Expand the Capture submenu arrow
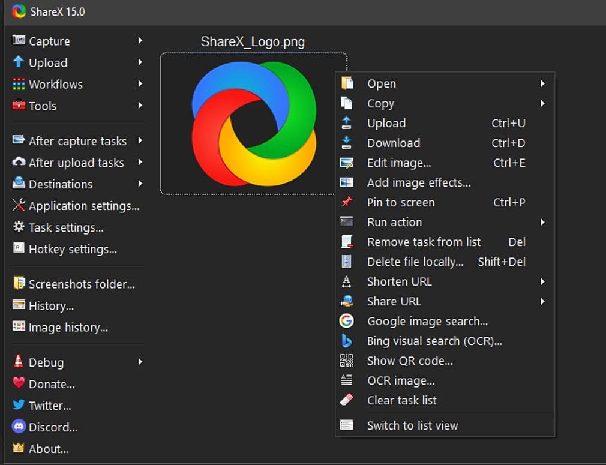The height and width of the screenshot is (465, 606). [140, 41]
